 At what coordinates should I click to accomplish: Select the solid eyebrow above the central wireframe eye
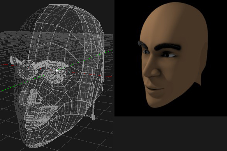52,64
